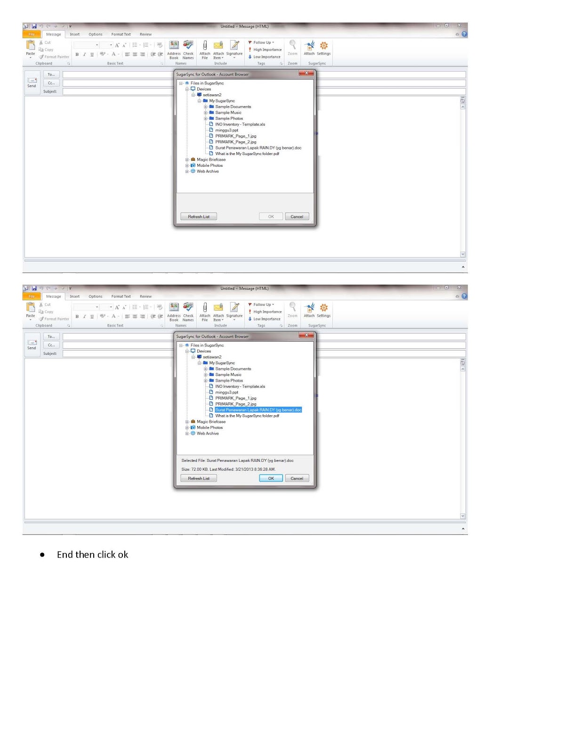Click Refresh List in lower dialog

[199, 478]
